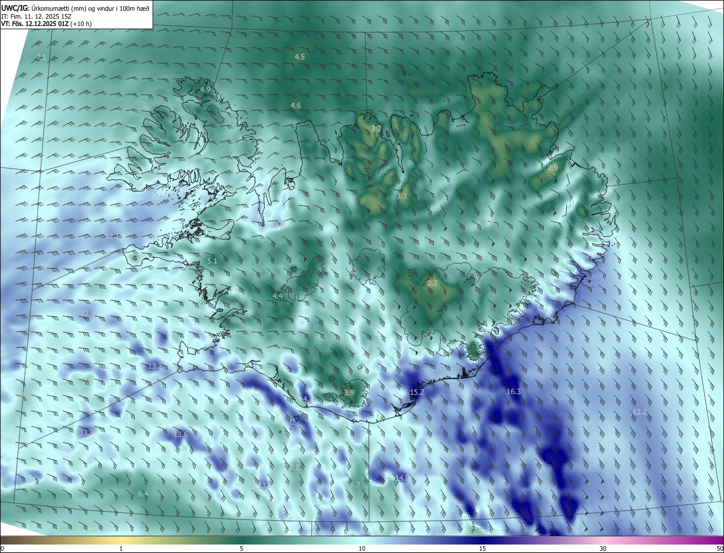This screenshot has width=724, height=553.
Task: Click the 4.6 value label
Action: pyautogui.click(x=296, y=106)
